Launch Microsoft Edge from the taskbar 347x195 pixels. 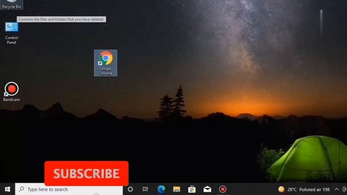[161, 189]
